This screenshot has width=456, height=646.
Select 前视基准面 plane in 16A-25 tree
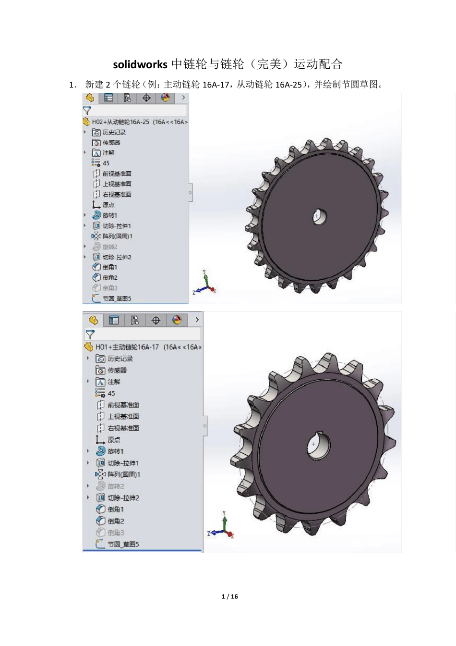click(x=112, y=174)
